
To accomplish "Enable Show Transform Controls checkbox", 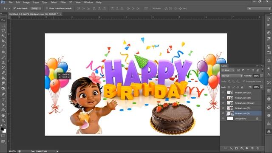I will click(47, 8).
